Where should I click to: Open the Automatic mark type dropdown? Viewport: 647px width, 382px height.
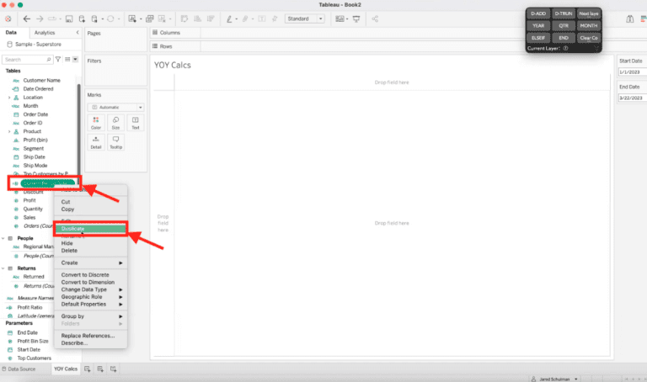pos(115,107)
